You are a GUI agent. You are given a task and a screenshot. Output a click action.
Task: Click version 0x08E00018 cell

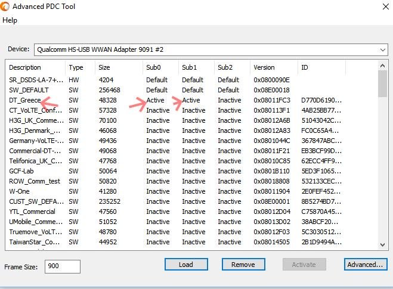pyautogui.click(x=271, y=90)
